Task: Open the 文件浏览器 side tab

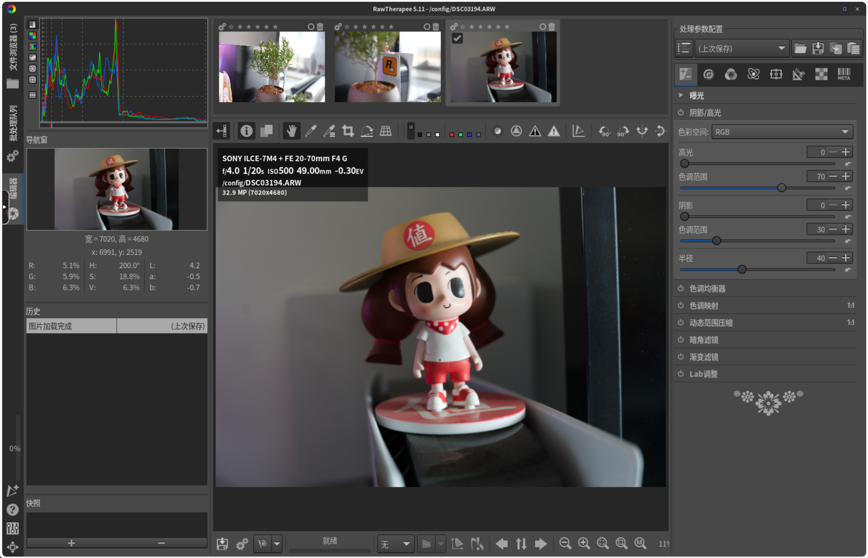Action: pyautogui.click(x=13, y=48)
